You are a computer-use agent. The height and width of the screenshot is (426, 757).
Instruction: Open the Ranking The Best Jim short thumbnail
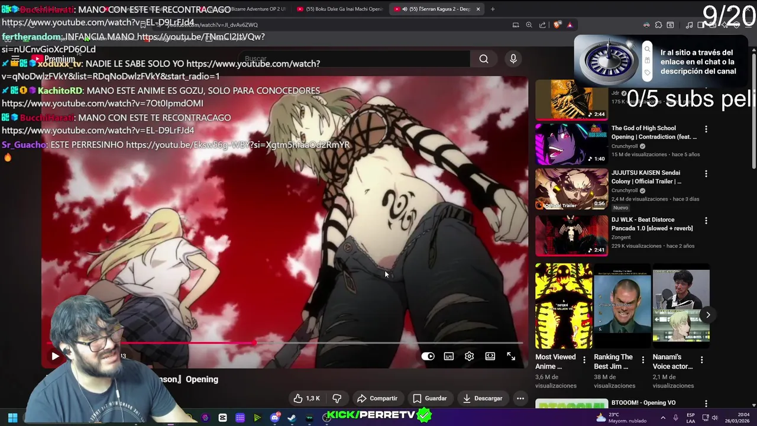pyautogui.click(x=622, y=306)
